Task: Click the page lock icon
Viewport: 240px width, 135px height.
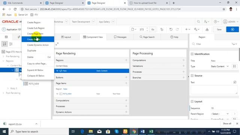Action: (x=162, y=29)
